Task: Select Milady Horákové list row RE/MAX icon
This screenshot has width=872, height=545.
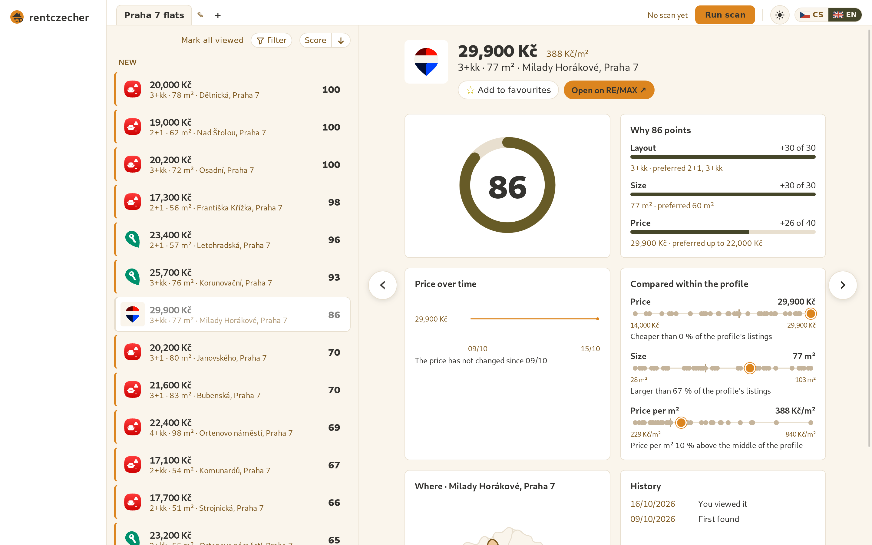Action: (133, 314)
